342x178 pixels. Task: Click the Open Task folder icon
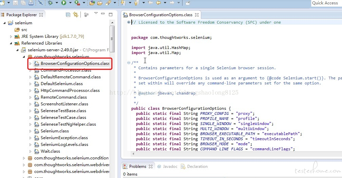(x=100, y=3)
